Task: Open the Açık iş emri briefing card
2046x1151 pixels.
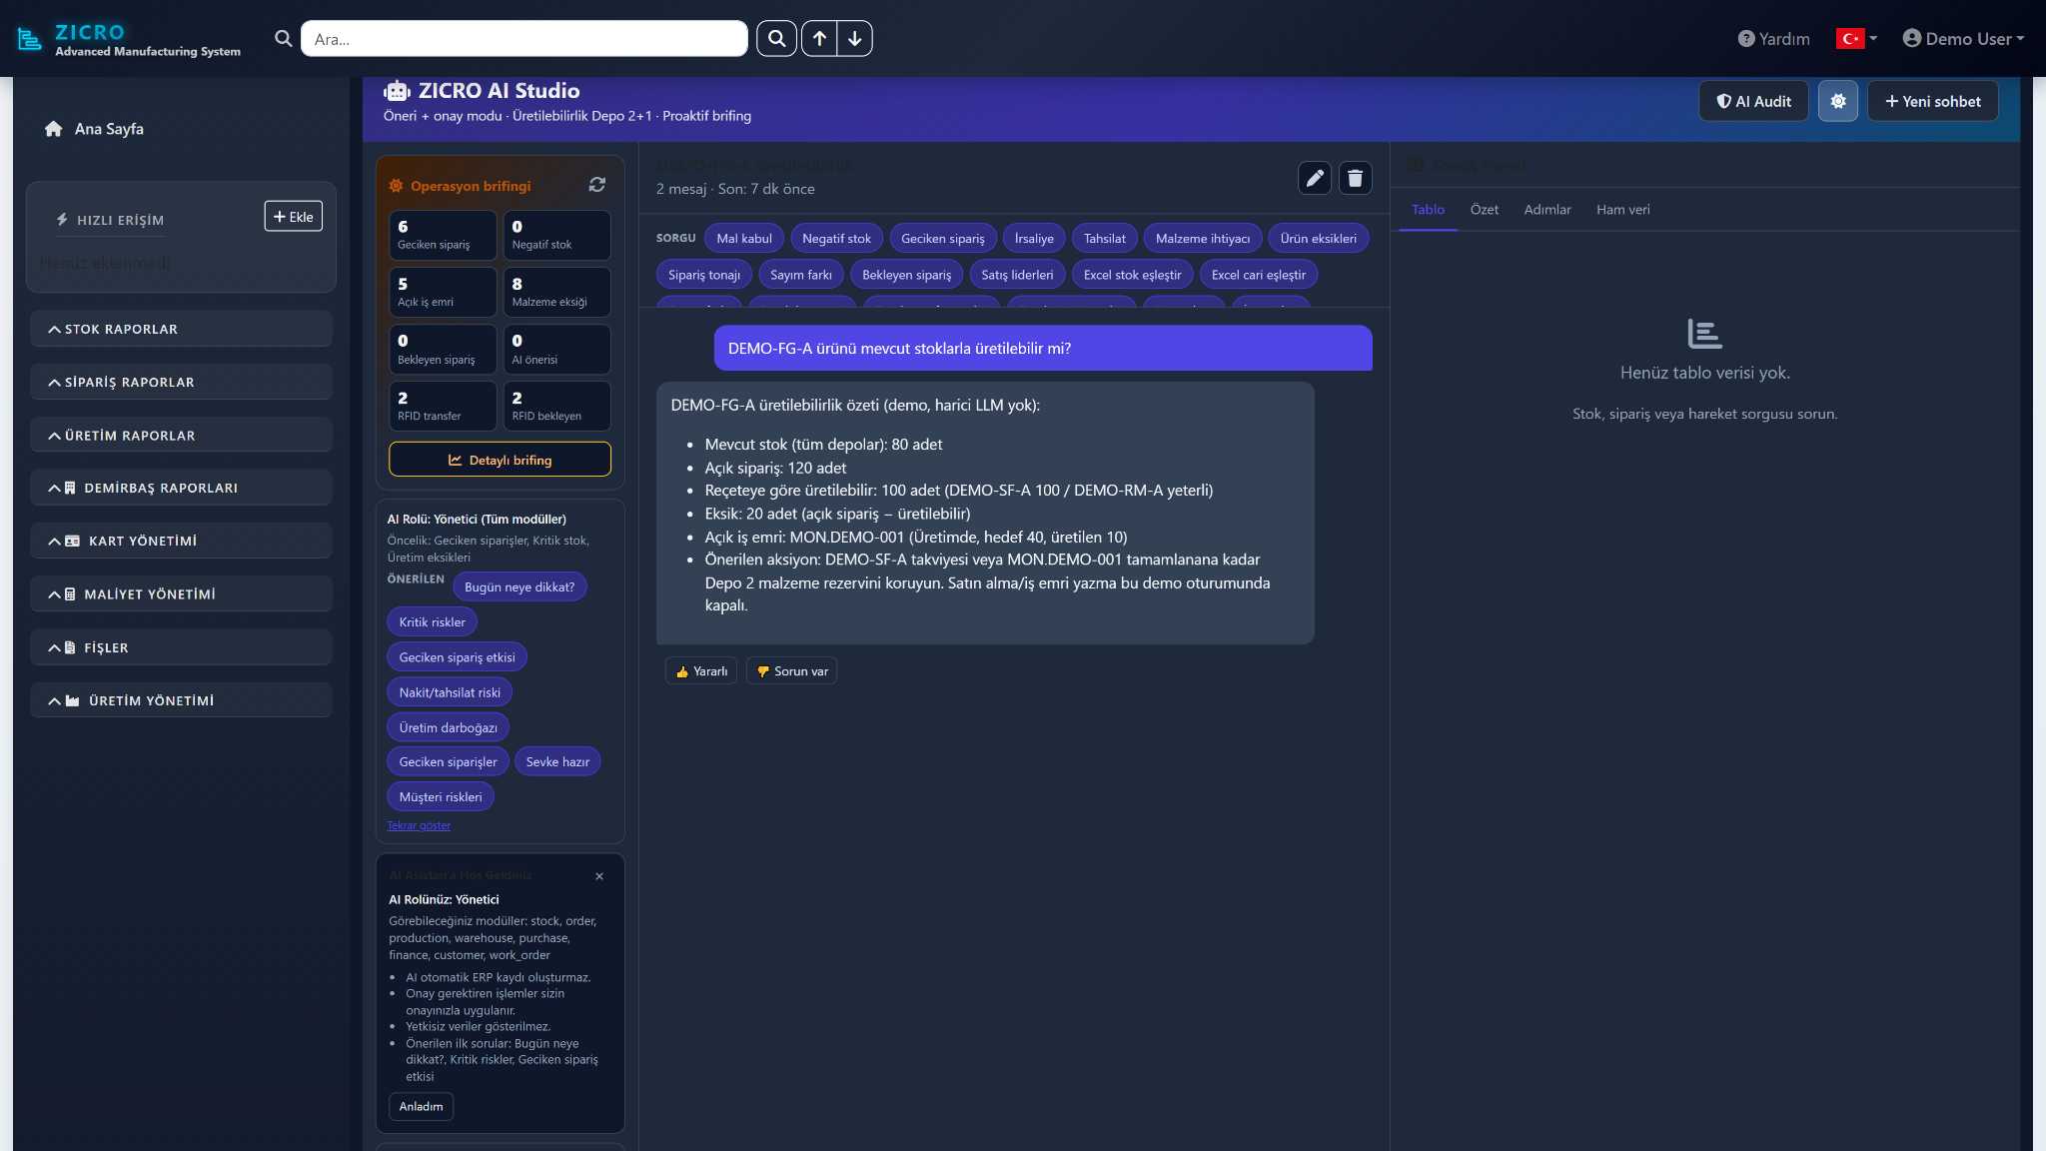Action: pos(443,292)
